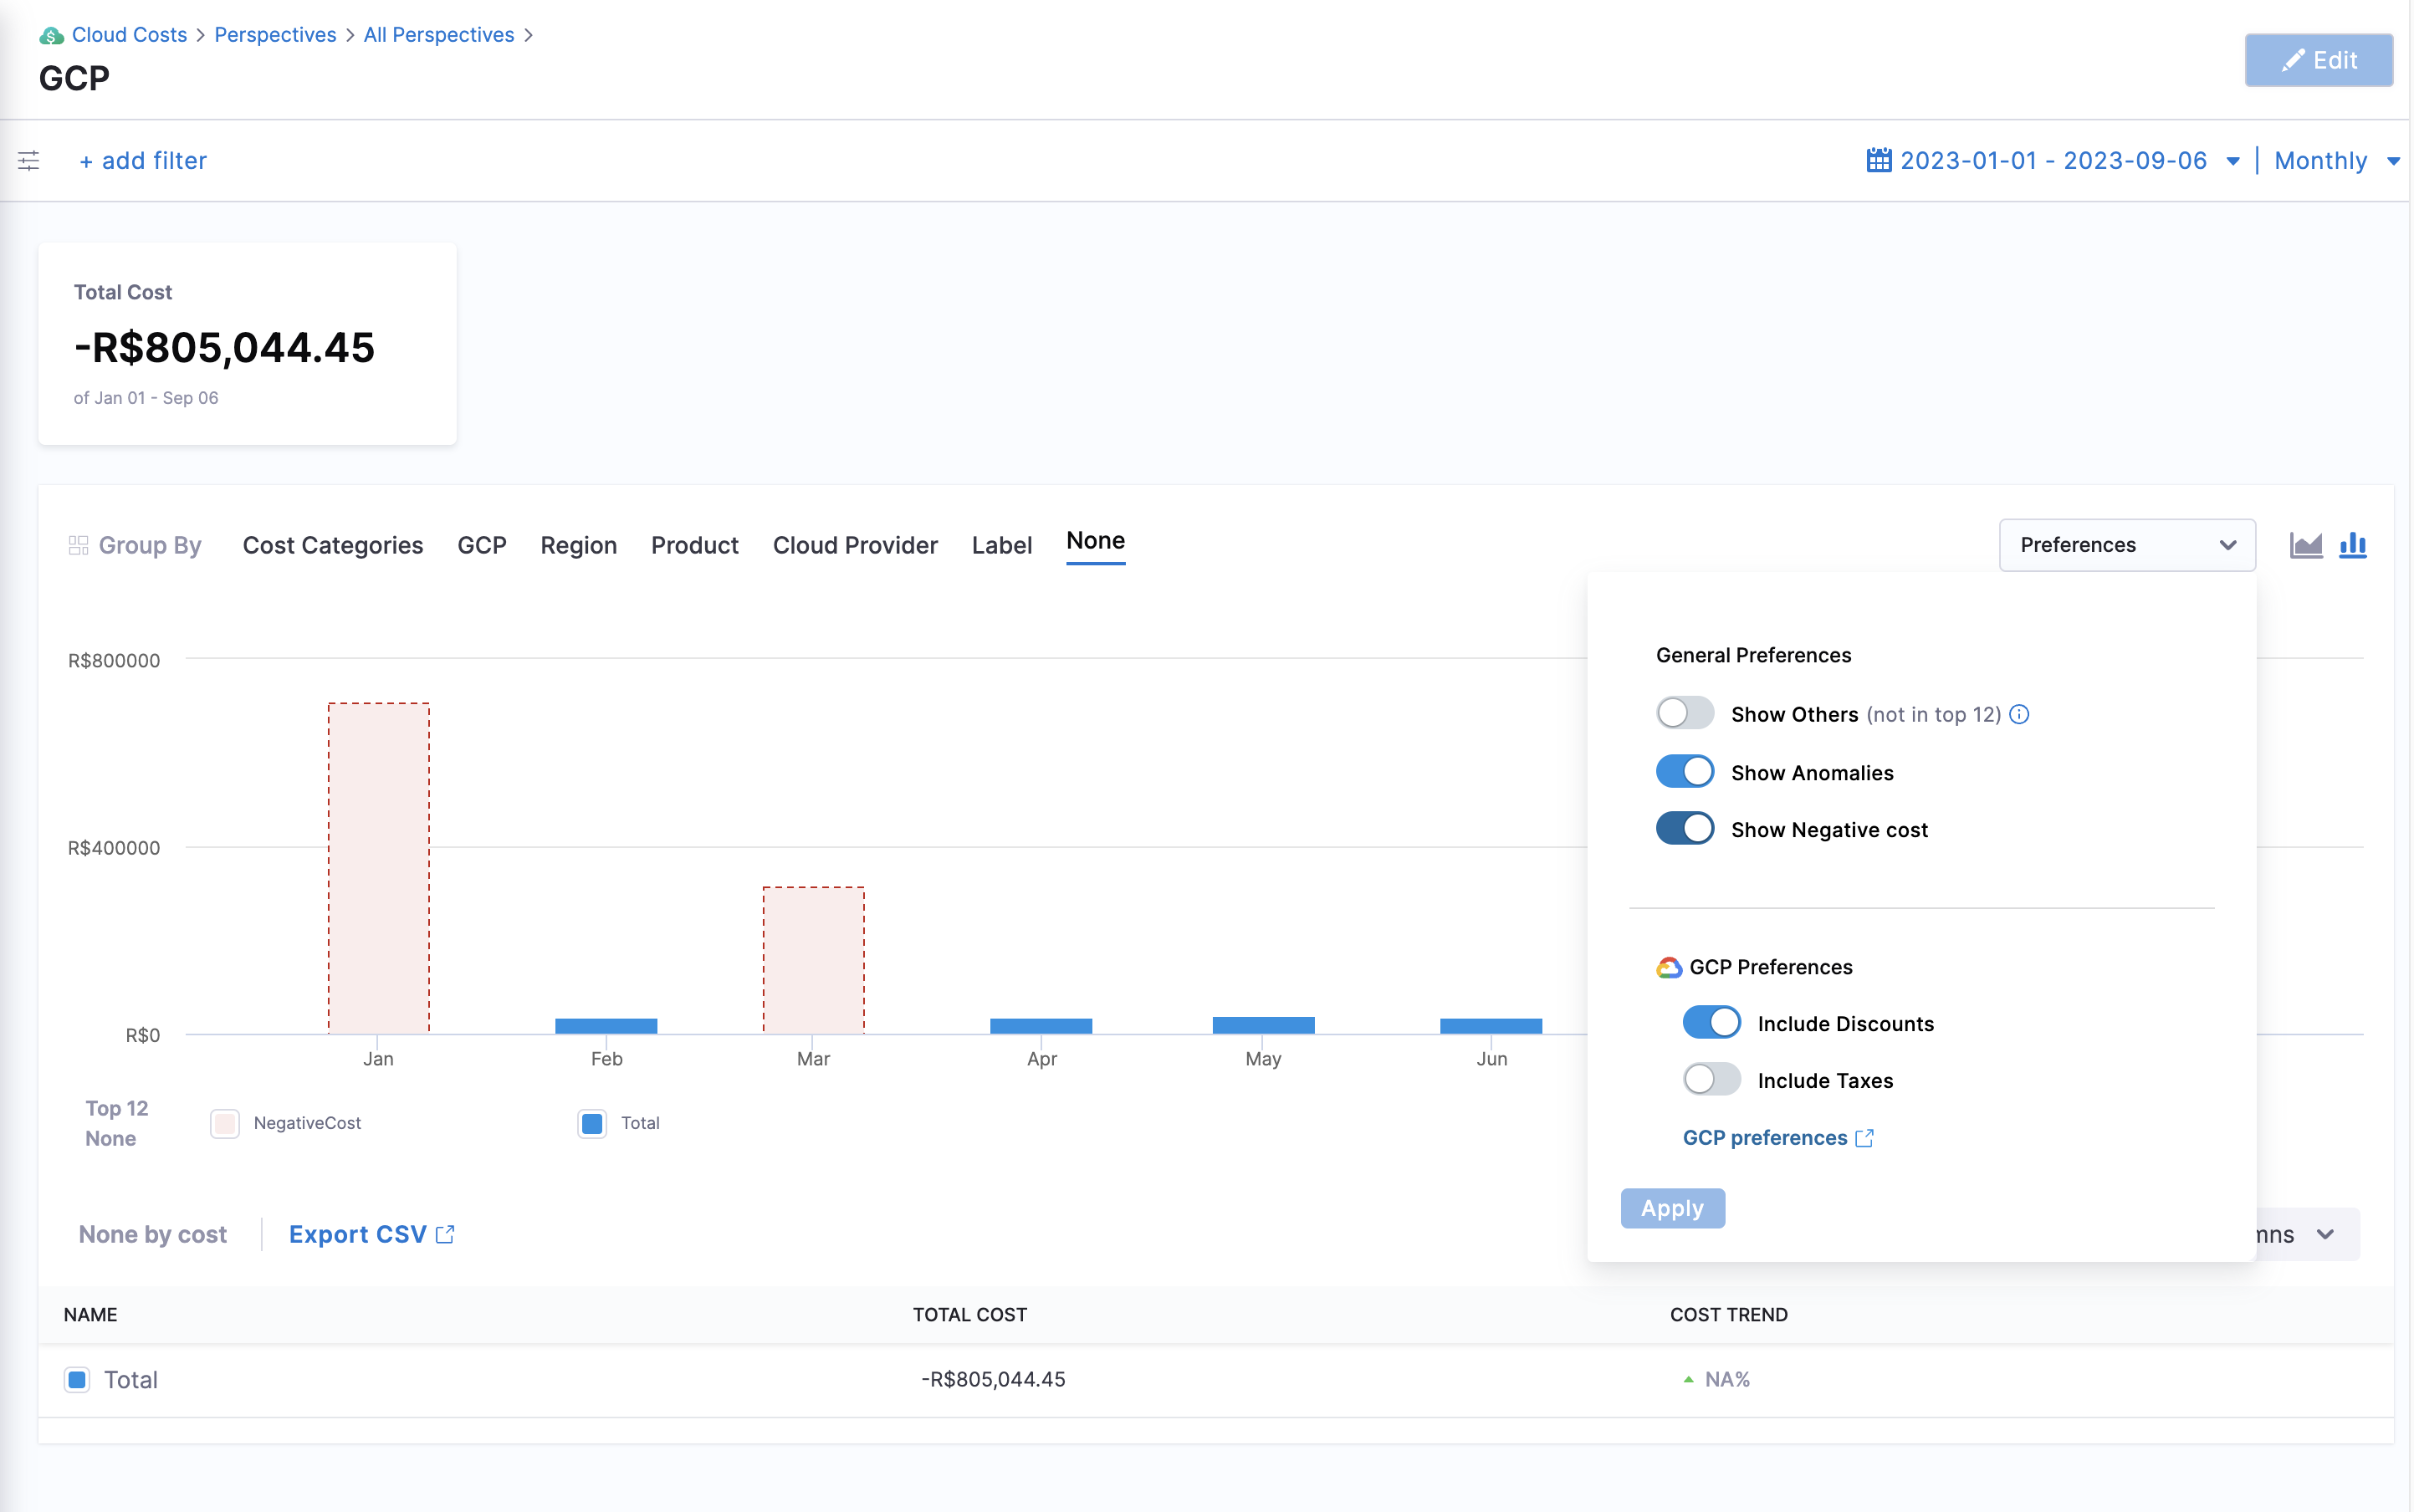Group by Cost Categories

click(x=332, y=545)
